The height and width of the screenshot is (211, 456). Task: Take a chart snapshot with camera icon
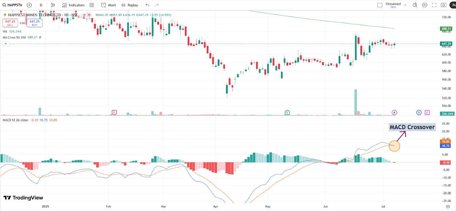coord(443,5)
